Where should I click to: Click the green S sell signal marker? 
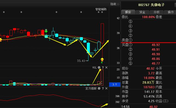pyautogui.click(x=46, y=31)
